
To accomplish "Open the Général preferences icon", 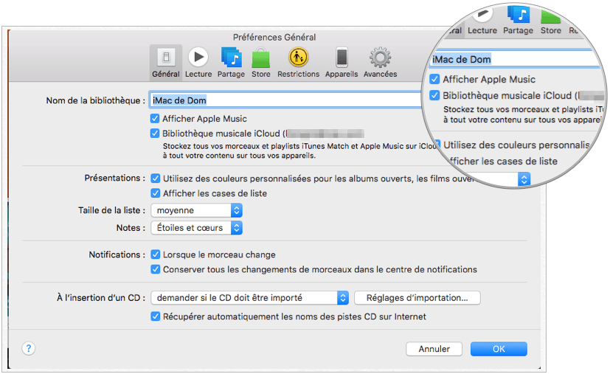I will 166,63.
